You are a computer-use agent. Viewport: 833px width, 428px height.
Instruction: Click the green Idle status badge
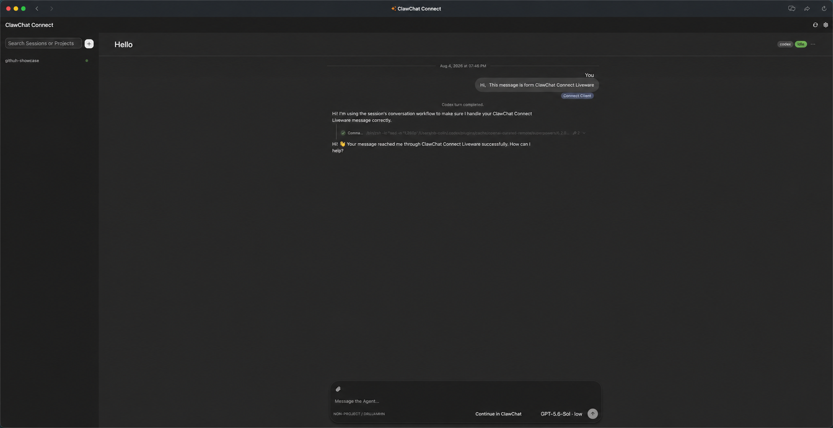point(801,44)
